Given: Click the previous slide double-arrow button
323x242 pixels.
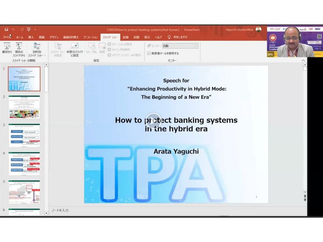Looking at the screenshot, I should (305, 196).
